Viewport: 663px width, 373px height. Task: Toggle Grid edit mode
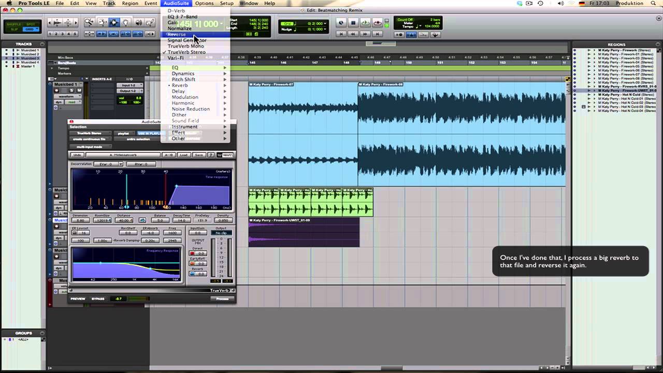pyautogui.click(x=31, y=29)
